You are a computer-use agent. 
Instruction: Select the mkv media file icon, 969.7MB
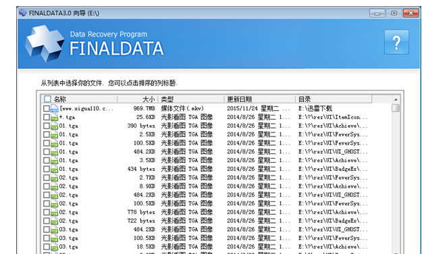(54, 109)
